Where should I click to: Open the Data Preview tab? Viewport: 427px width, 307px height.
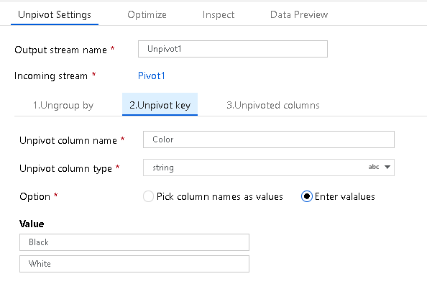(x=299, y=14)
